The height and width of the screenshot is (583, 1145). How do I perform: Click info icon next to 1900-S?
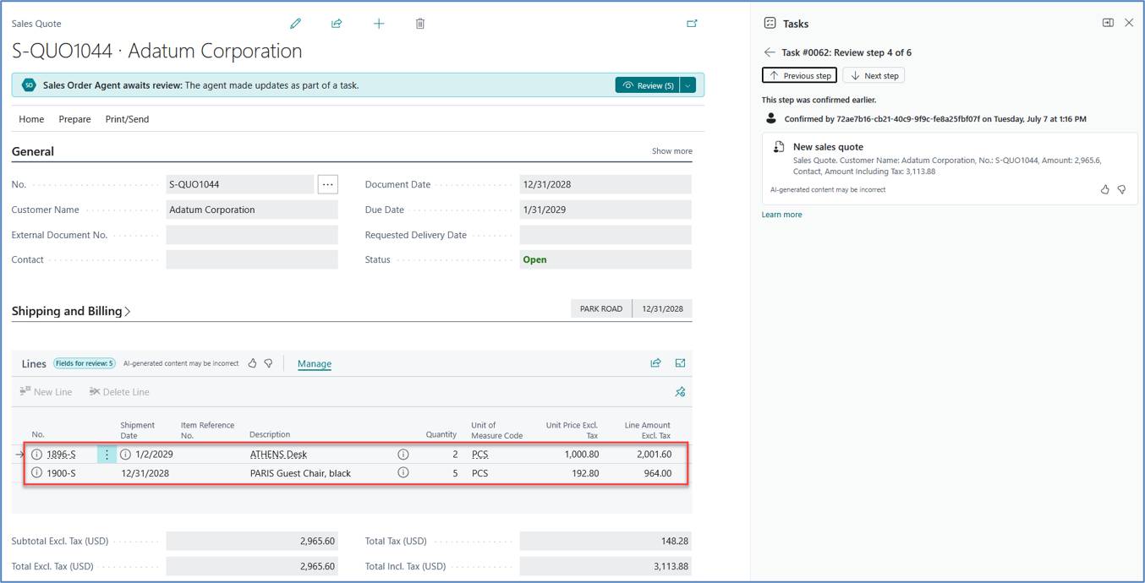pos(36,473)
